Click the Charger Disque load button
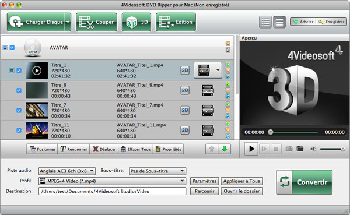The height and width of the screenshot is (215, 350). click(x=36, y=22)
